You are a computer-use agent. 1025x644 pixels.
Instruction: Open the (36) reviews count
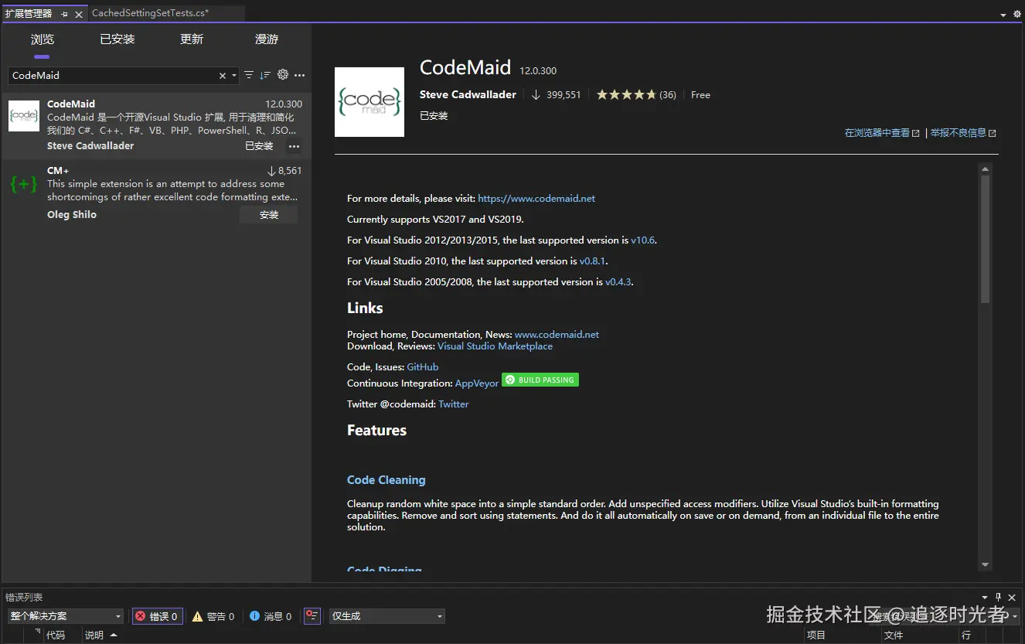pyautogui.click(x=668, y=94)
